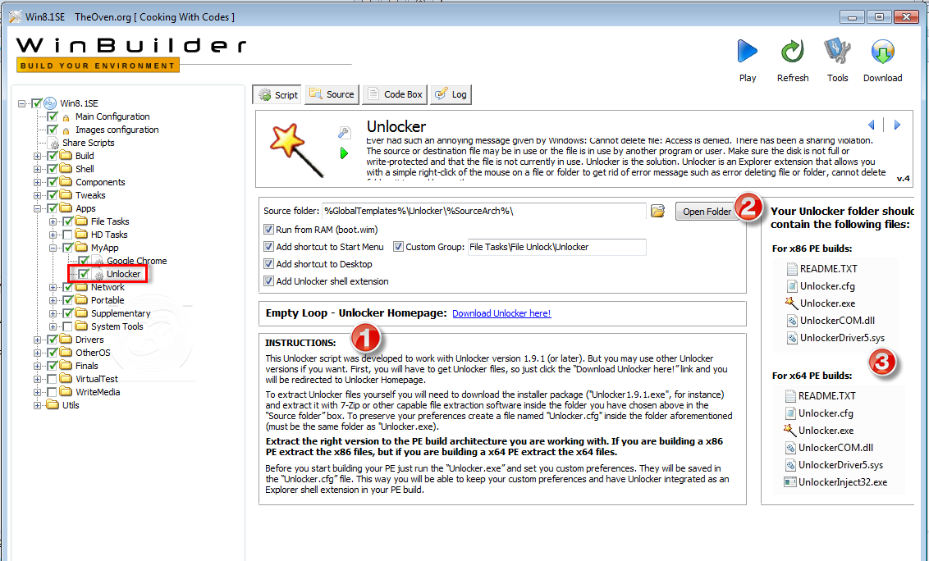Screen dimensions: 929x561
Task: Click the Drivers folder icon
Action: [66, 340]
